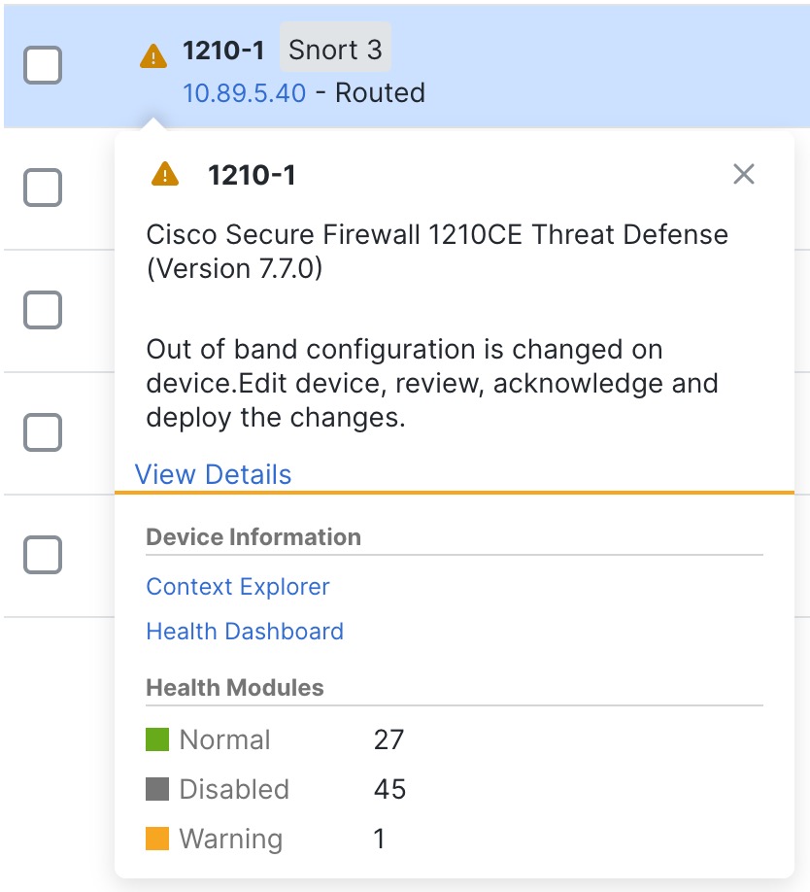Check the checkbox for device 1210-1
Viewport: 810px width, 892px height.
pyautogui.click(x=44, y=64)
